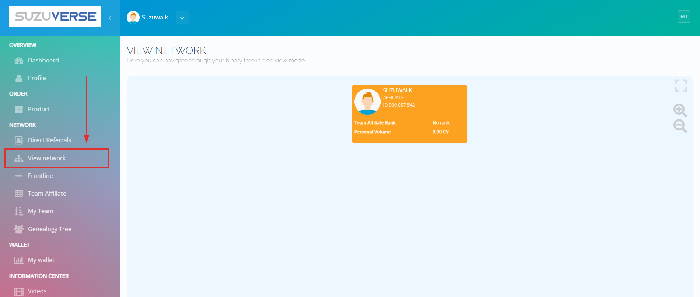The width and height of the screenshot is (700, 297).
Task: Click the My wallet chart icon
Action: (19, 260)
